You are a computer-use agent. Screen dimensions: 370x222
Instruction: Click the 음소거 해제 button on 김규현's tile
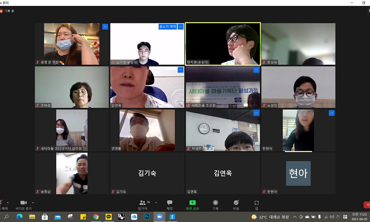167,27
